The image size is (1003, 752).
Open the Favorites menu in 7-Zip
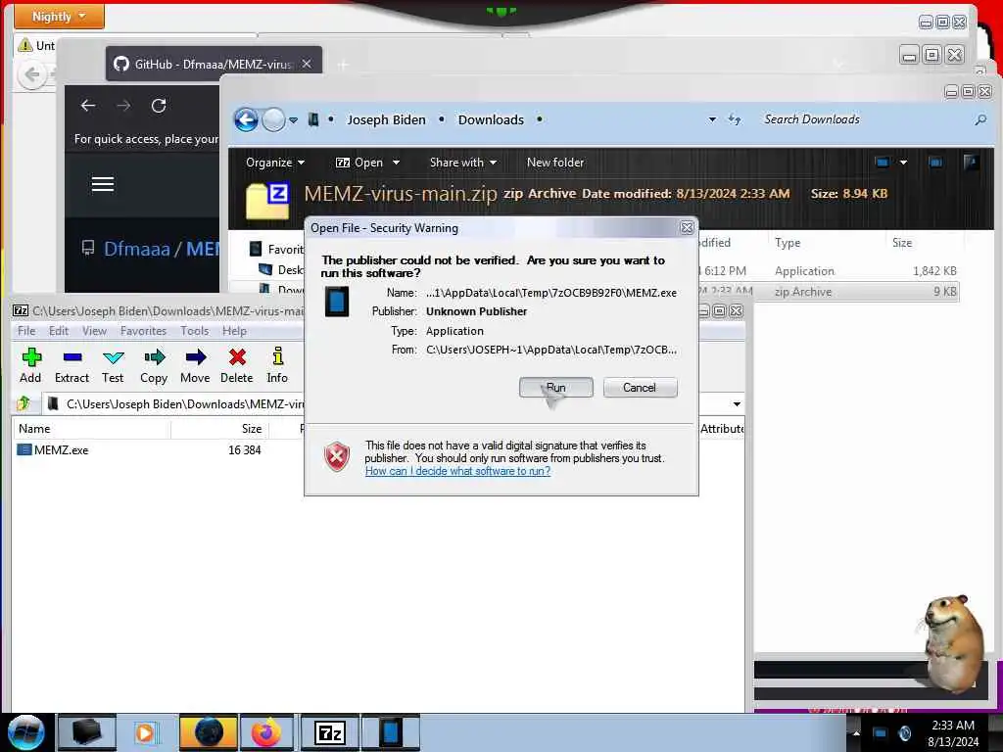click(x=143, y=331)
